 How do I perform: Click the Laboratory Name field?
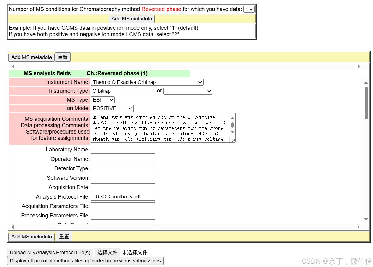coord(123,150)
